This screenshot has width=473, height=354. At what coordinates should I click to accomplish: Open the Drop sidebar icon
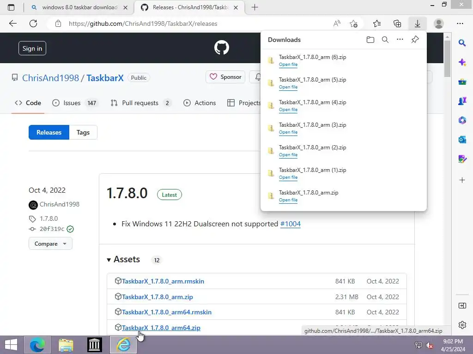(462, 159)
